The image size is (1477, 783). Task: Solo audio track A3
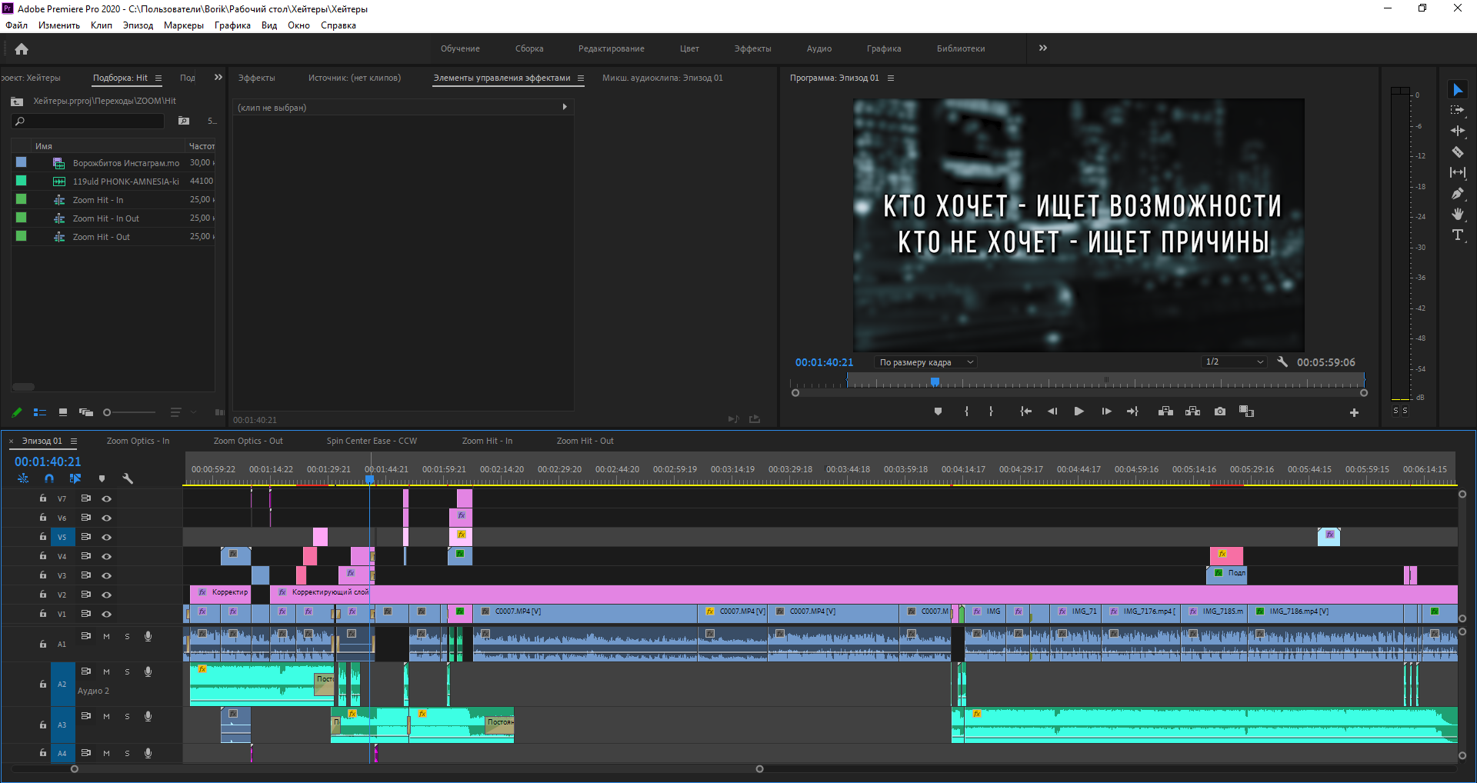pos(128,716)
